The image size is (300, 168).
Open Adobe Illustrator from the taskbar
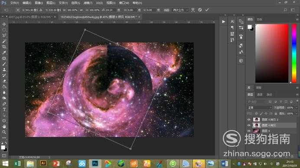click(43, 163)
